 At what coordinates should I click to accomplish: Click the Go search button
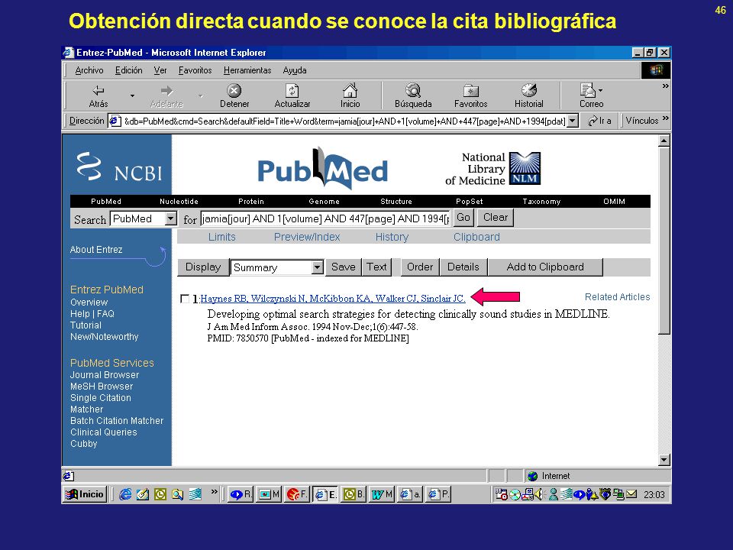tap(463, 218)
